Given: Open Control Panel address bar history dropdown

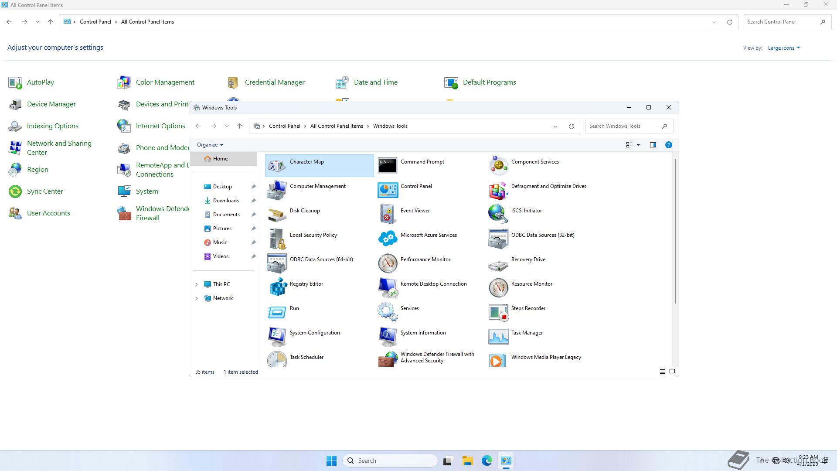Looking at the screenshot, I should (x=714, y=22).
